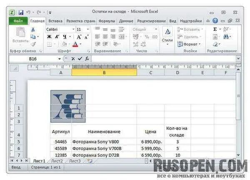Toggle italic К formatting
The height and width of the screenshot is (180, 250).
click(57, 37)
